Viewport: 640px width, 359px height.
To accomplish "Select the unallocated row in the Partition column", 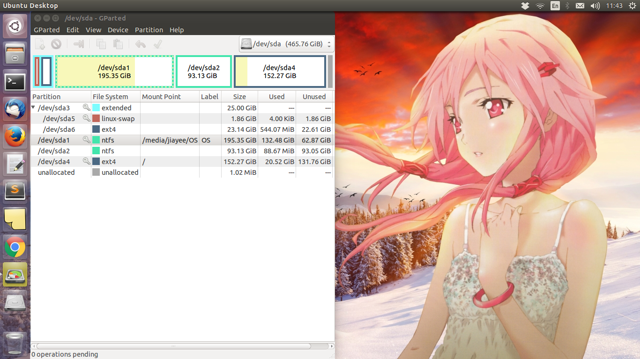I will (56, 172).
